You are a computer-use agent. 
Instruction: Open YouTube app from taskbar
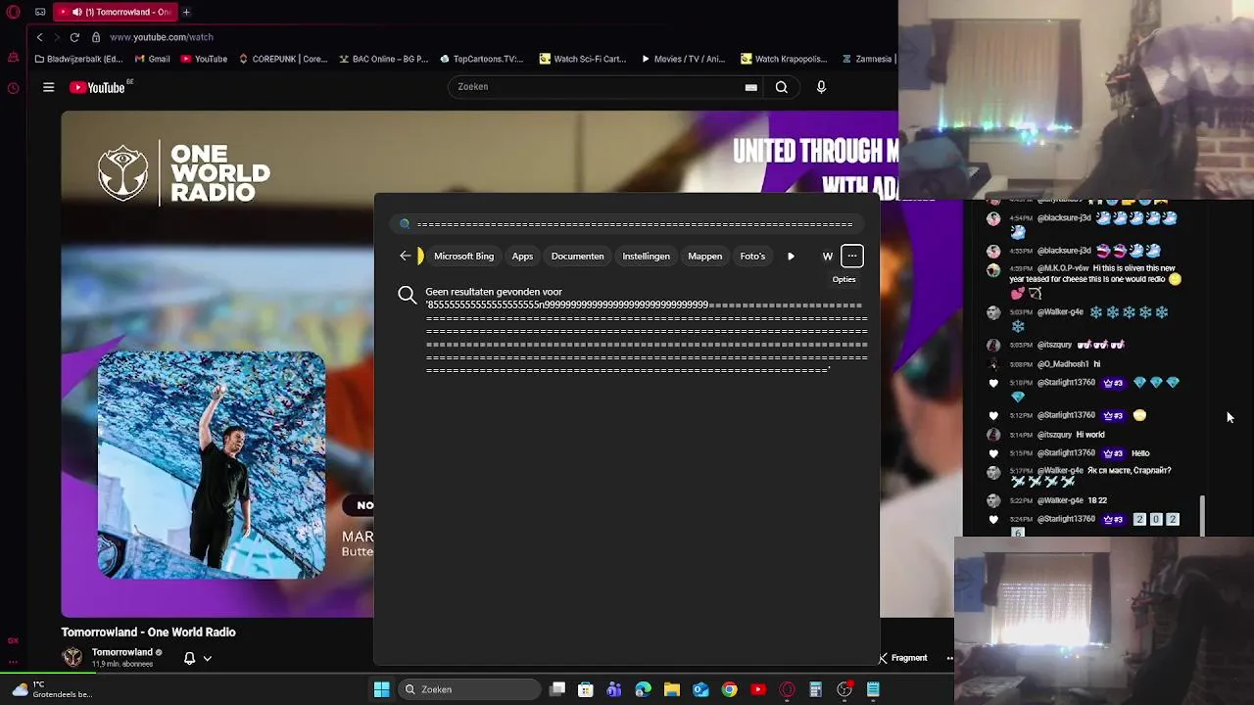click(x=758, y=689)
